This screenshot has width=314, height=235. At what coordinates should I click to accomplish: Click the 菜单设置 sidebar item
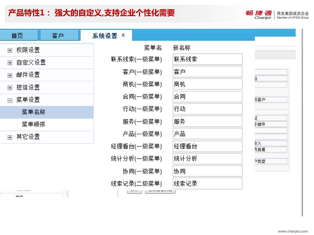(28, 100)
